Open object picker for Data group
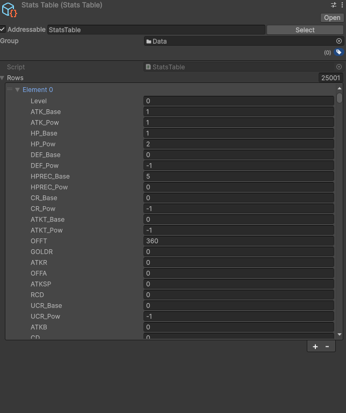The image size is (346, 413). [x=339, y=41]
